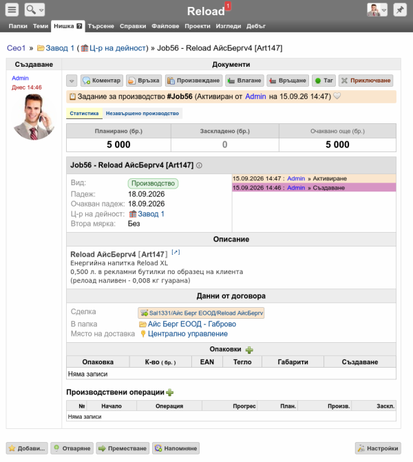Viewport: 413px width, 462px height.
Task: Add a new packaging with plus icon
Action: [x=249, y=350]
